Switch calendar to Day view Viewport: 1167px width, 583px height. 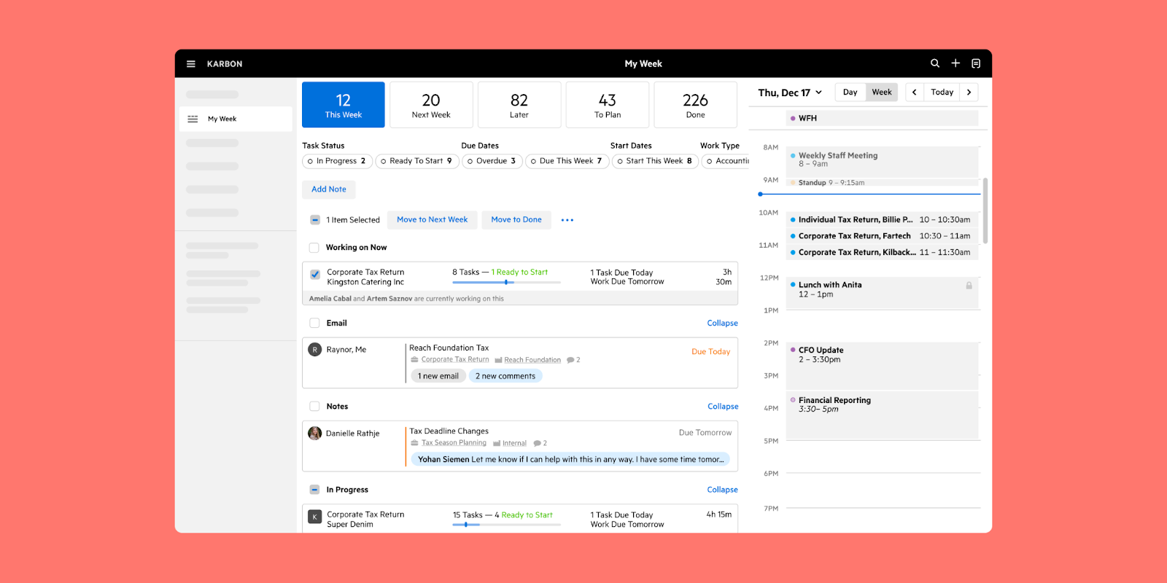click(850, 93)
